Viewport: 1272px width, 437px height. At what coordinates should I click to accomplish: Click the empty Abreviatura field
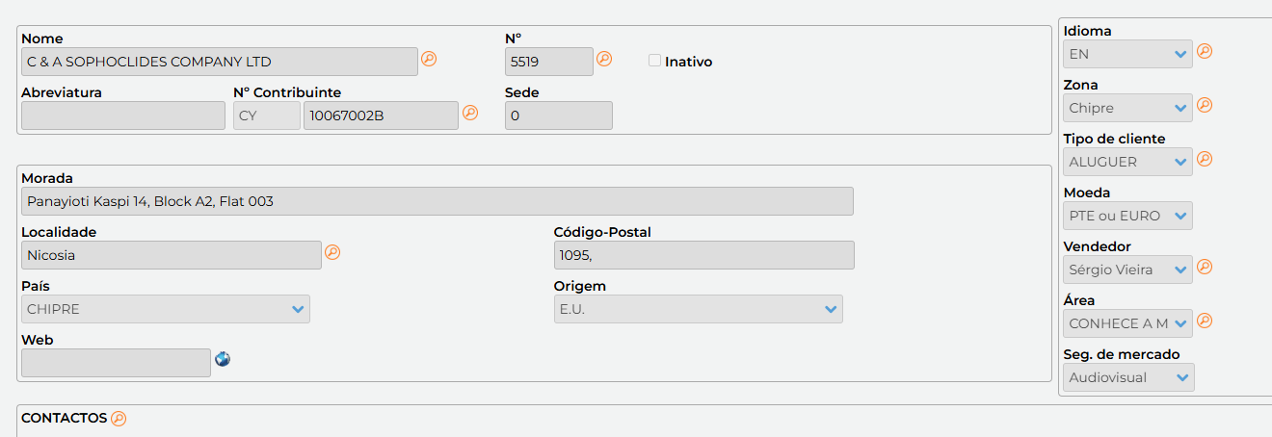(x=123, y=116)
